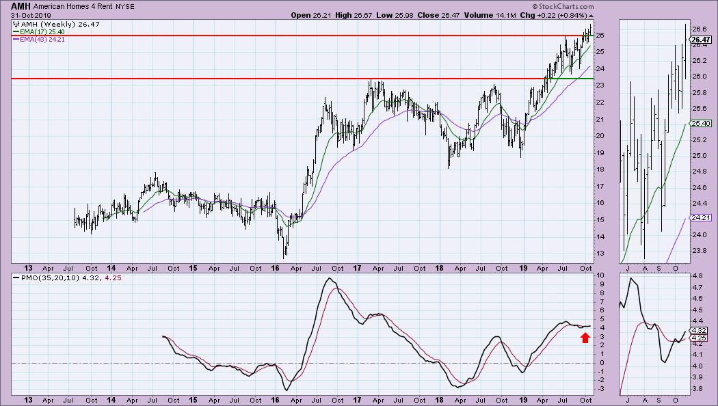Click the 13 price label on main axis
This screenshot has width=718, height=406.
point(600,254)
